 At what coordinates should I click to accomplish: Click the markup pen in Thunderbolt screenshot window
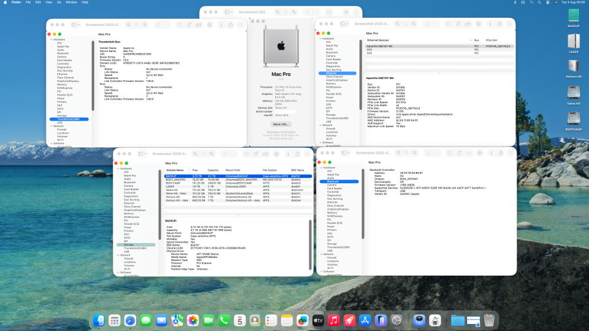tap(158, 25)
